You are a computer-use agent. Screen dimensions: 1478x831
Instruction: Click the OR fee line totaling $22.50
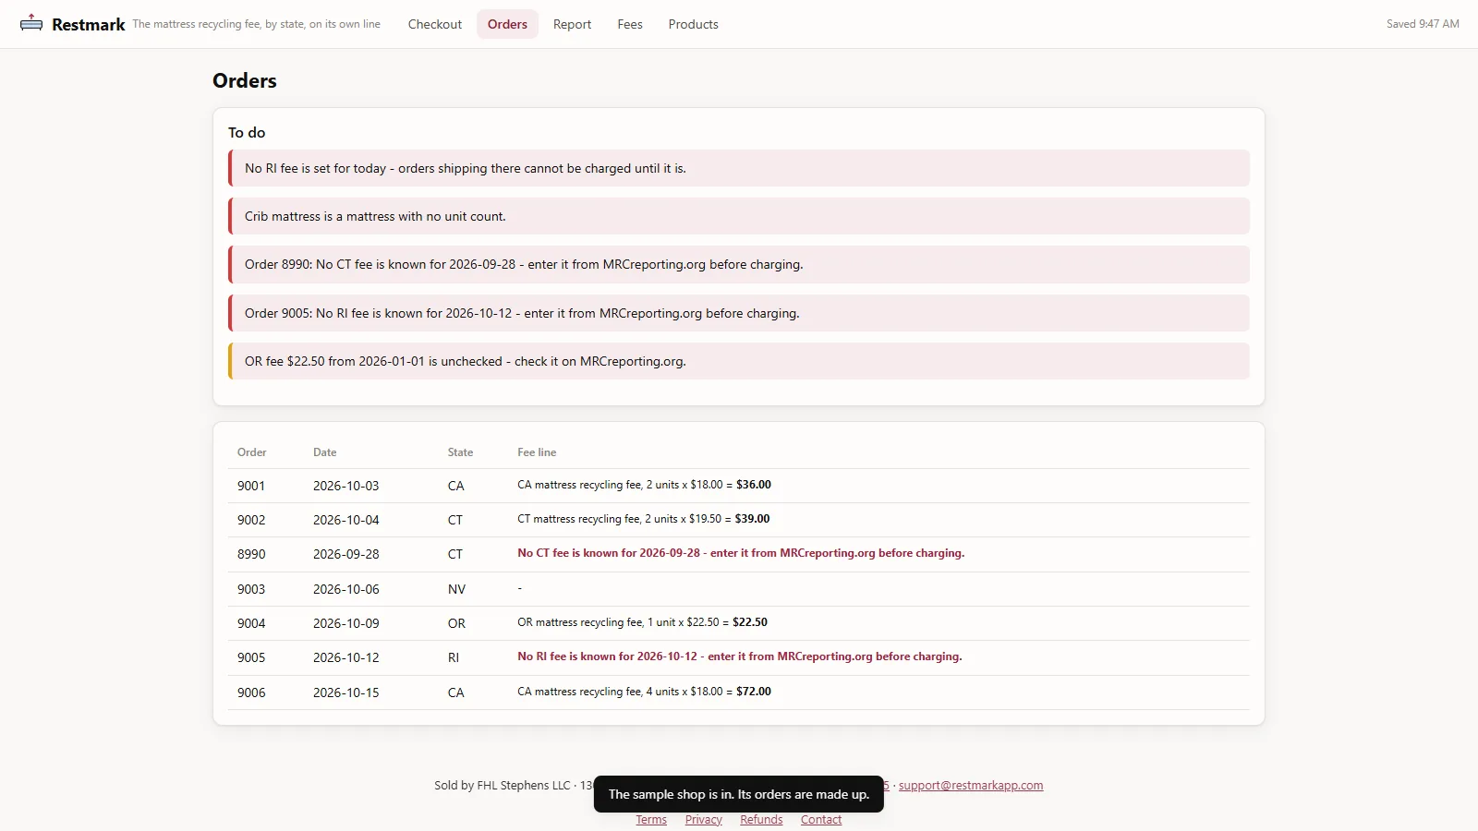tap(642, 622)
